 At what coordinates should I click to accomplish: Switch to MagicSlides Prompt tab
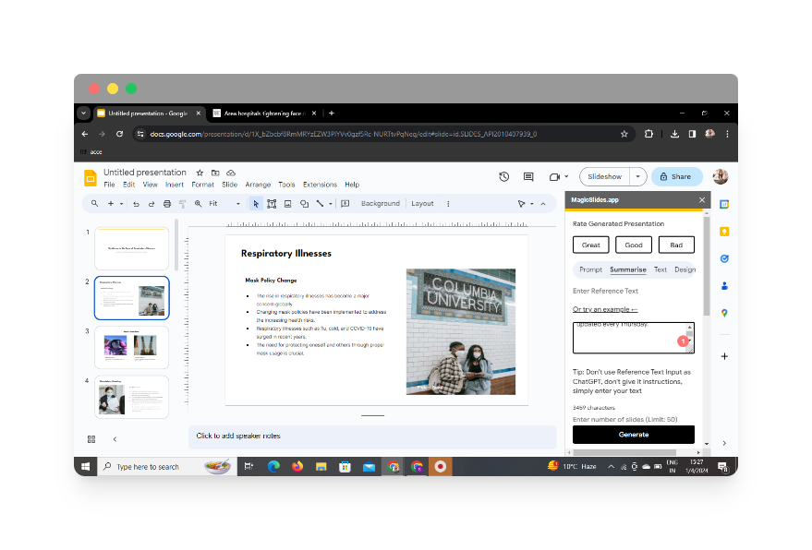[x=591, y=269]
